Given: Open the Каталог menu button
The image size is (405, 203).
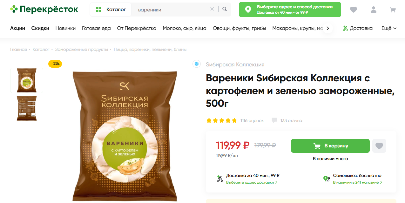Looking at the screenshot, I should (x=111, y=10).
